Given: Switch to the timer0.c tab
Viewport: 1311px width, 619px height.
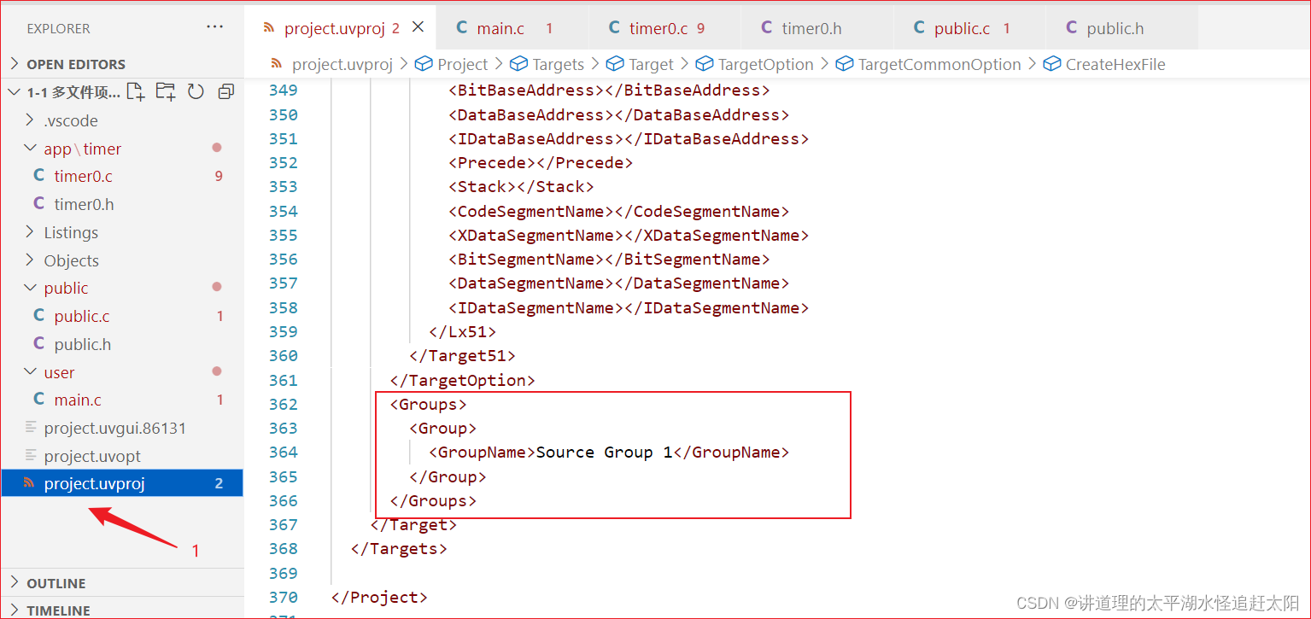Looking at the screenshot, I should [665, 28].
